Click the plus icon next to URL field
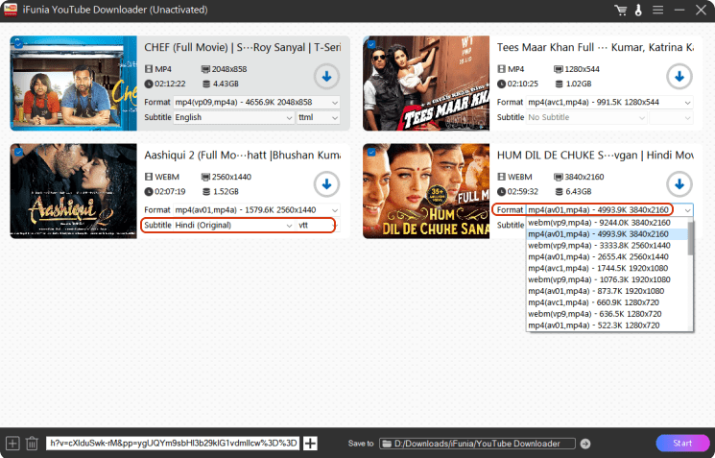 coord(310,444)
